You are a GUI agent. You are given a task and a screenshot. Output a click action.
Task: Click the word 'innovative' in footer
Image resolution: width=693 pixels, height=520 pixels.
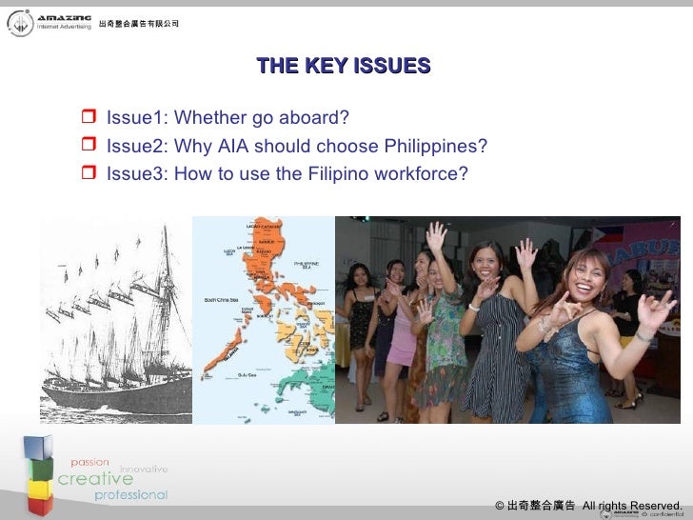(x=144, y=469)
